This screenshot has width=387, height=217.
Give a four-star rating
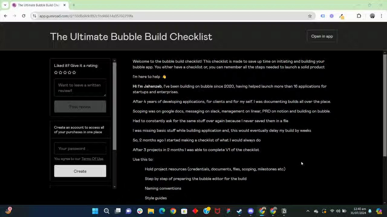coord(70,72)
